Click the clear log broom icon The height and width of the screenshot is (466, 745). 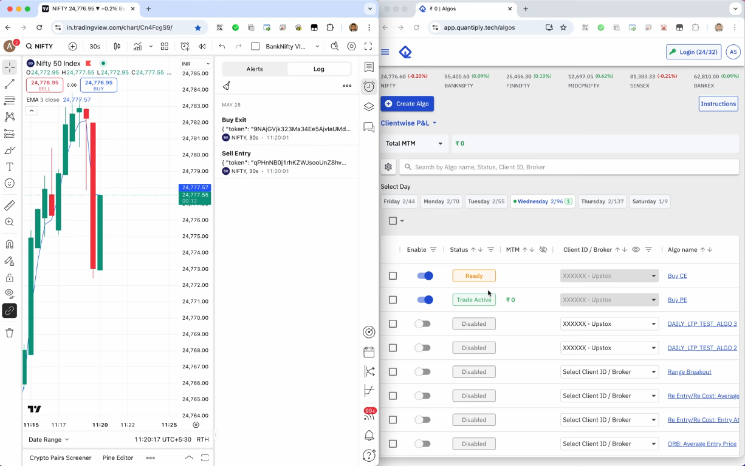pos(227,86)
